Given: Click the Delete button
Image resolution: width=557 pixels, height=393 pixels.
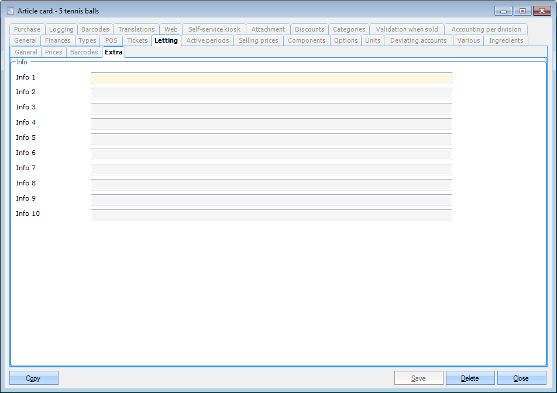Looking at the screenshot, I should click(470, 378).
